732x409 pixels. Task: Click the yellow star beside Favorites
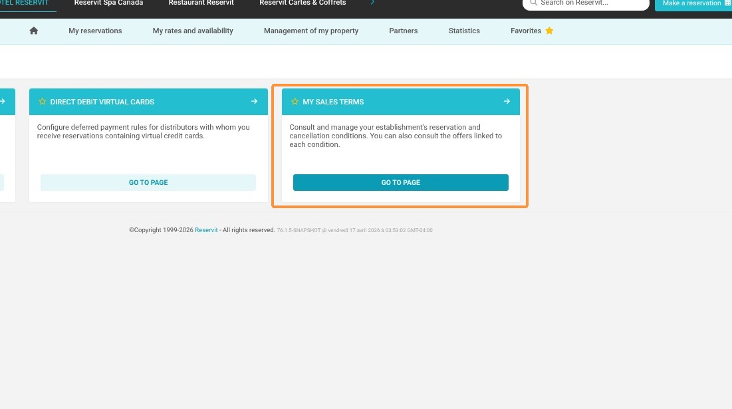(549, 31)
